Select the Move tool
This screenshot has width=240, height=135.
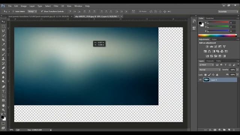3,22
